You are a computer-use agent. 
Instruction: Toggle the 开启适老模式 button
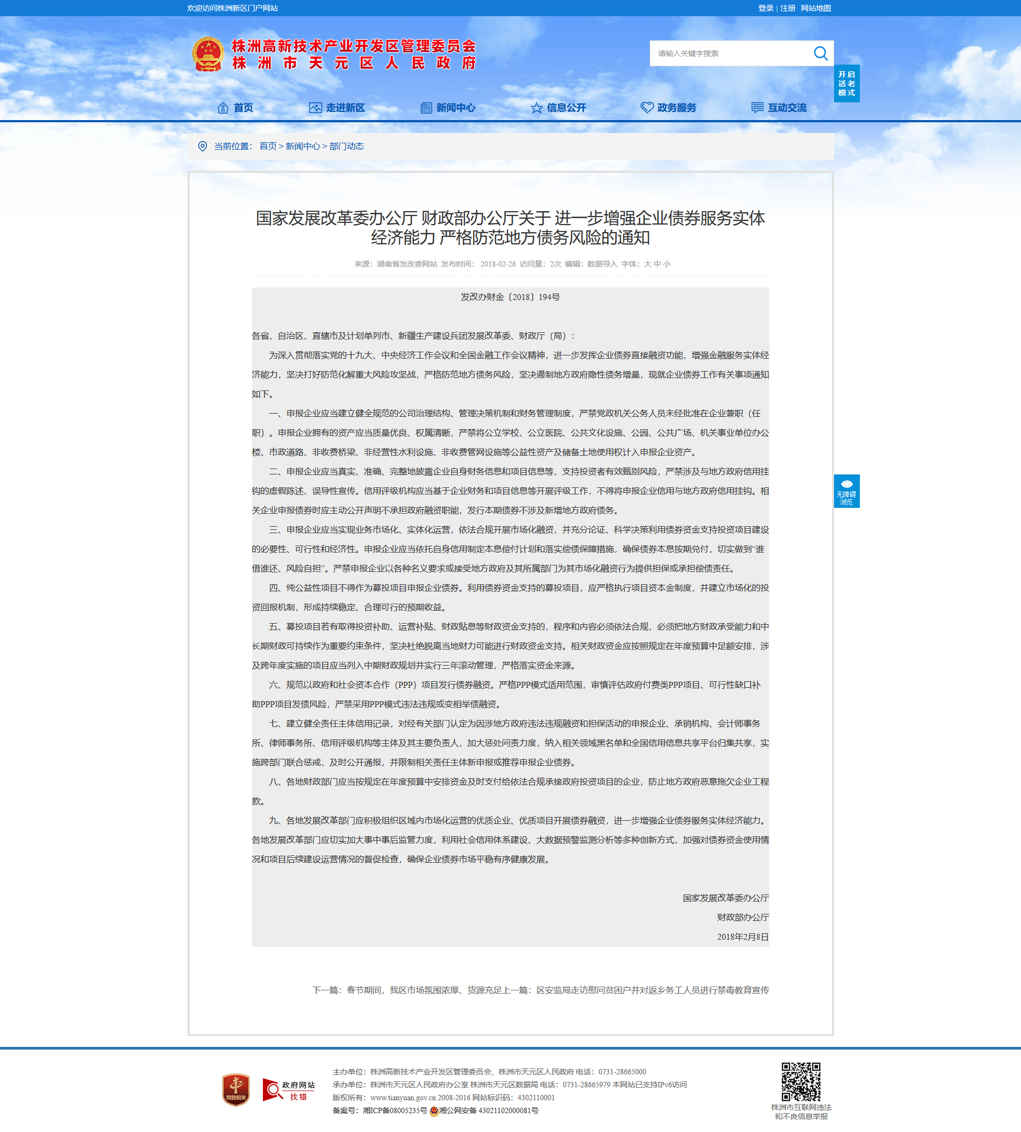(x=846, y=83)
